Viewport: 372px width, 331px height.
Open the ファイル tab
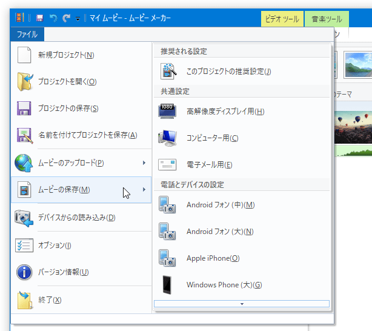(27, 35)
